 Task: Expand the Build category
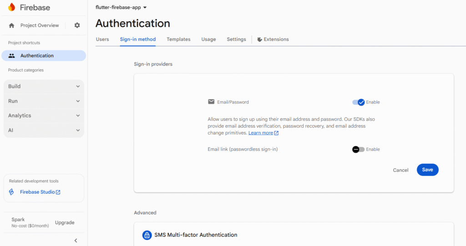point(44,86)
